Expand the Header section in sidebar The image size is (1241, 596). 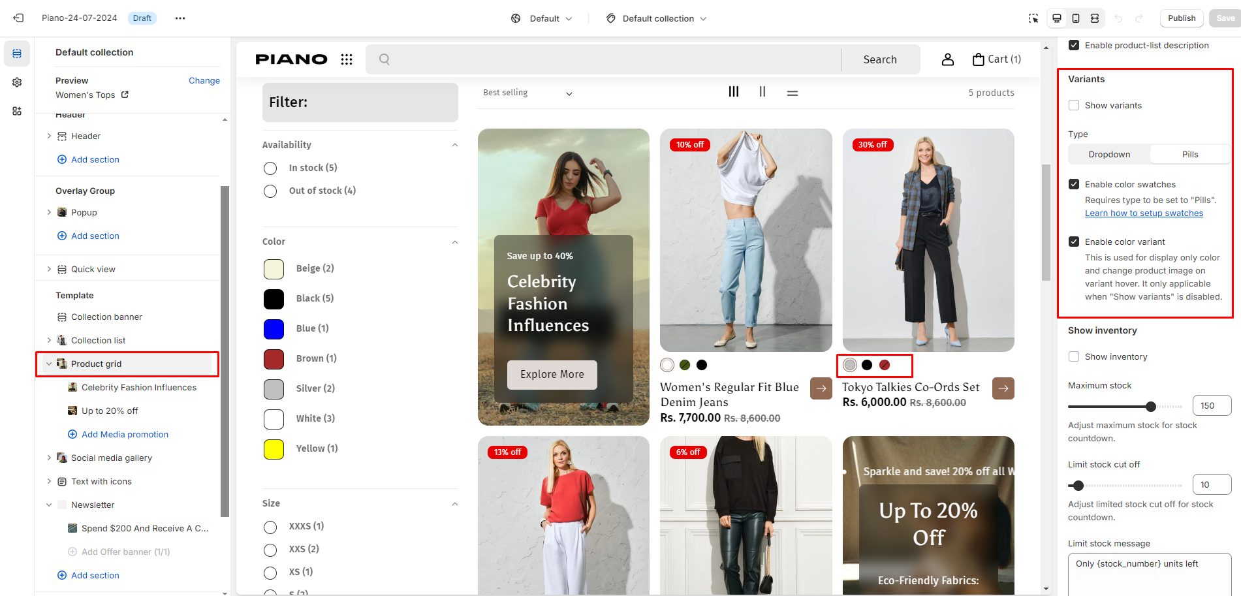(49, 136)
